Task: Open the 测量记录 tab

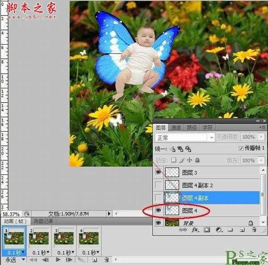Action: [44, 221]
